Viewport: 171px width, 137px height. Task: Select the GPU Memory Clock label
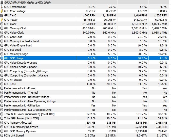click(15, 28)
